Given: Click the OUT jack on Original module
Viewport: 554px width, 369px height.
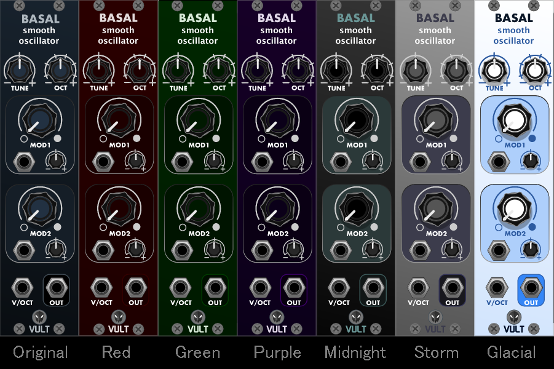Looking at the screenshot, I should click(56, 287).
